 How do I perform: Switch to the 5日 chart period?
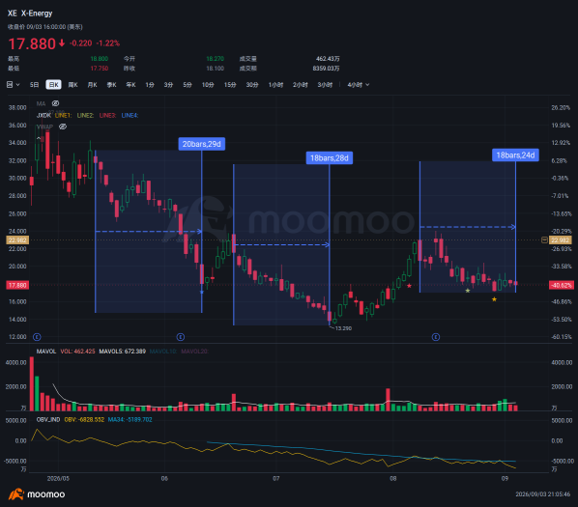(x=34, y=85)
